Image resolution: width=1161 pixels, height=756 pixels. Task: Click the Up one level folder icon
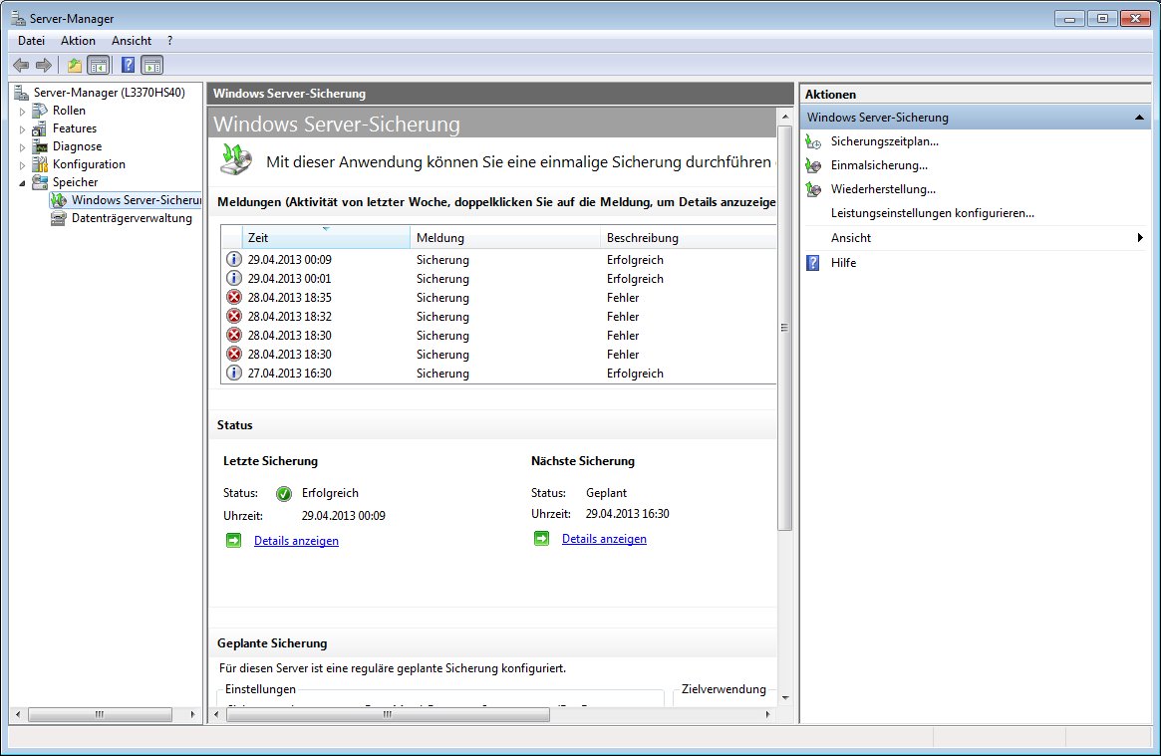click(x=75, y=65)
